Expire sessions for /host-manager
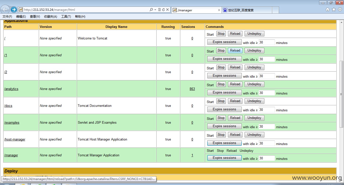344x185 pixels. click(224, 143)
